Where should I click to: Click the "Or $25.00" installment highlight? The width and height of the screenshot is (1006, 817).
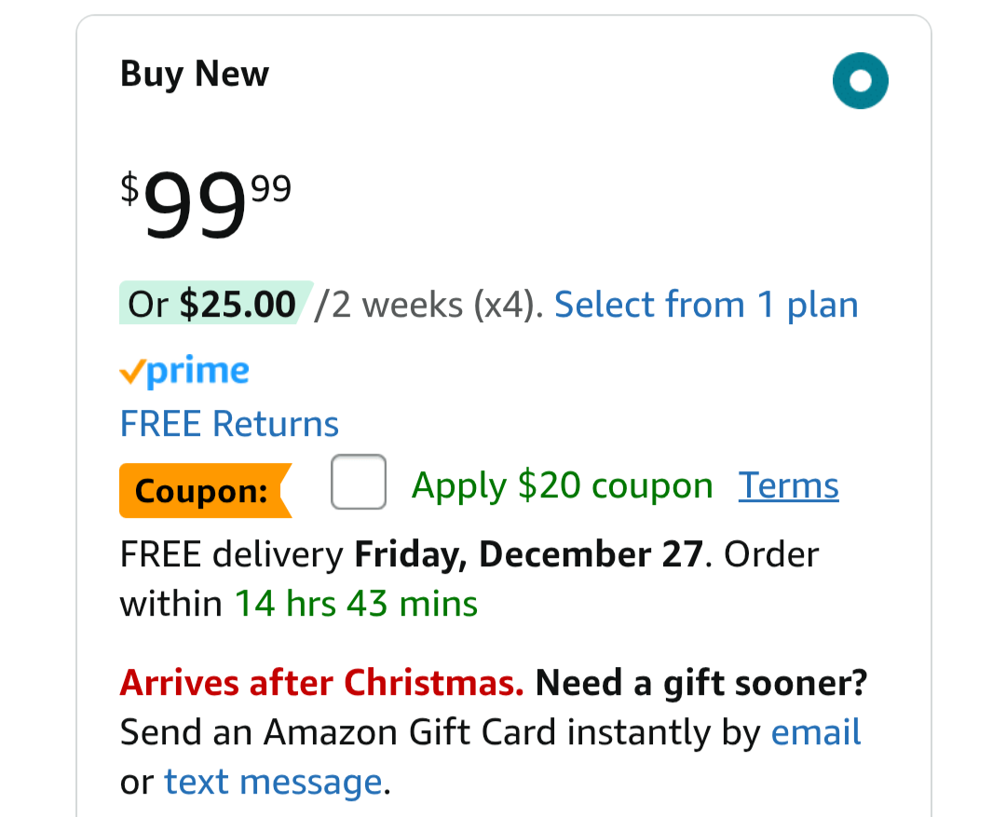click(x=213, y=305)
